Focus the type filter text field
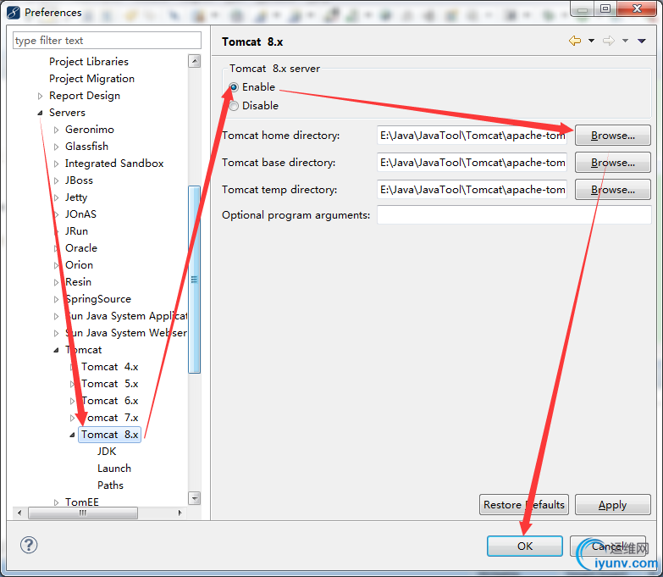This screenshot has height=577, width=663. coord(107,40)
